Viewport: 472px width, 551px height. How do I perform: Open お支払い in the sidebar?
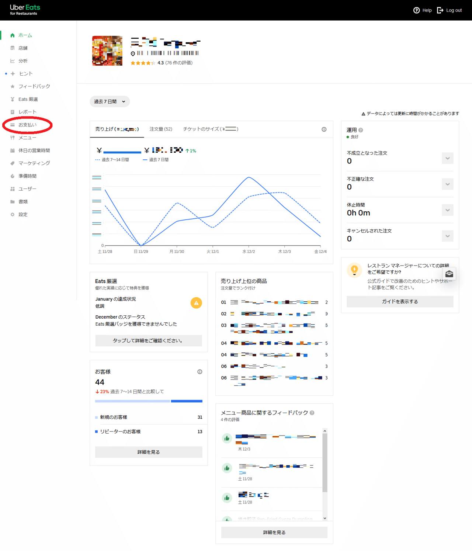(27, 125)
